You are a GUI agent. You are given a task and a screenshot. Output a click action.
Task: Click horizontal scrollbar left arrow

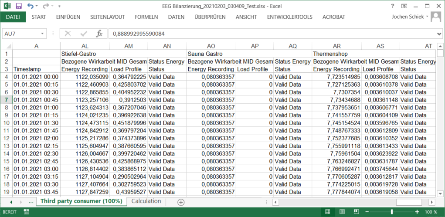click(x=275, y=202)
